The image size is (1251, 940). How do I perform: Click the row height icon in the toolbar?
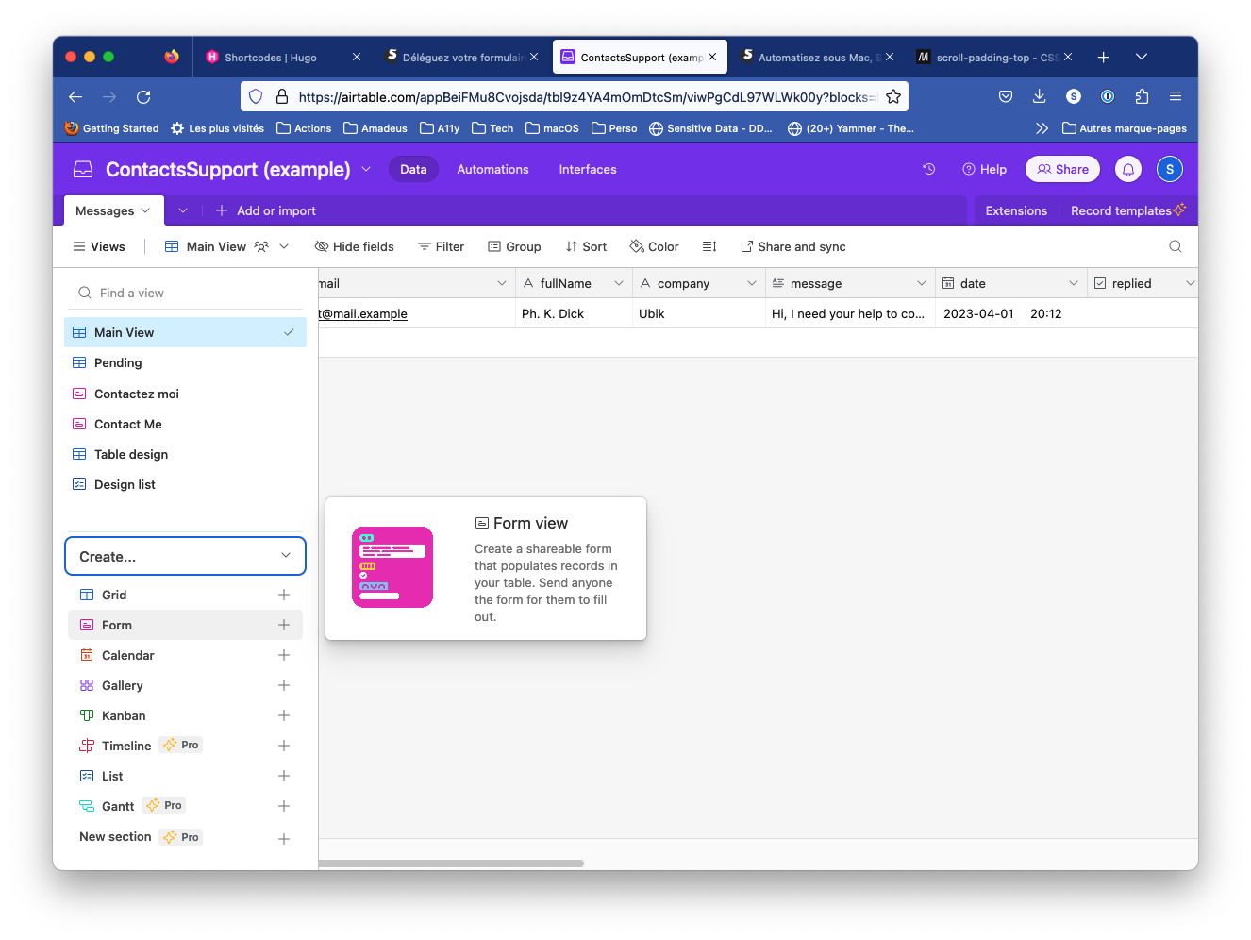pyautogui.click(x=709, y=246)
